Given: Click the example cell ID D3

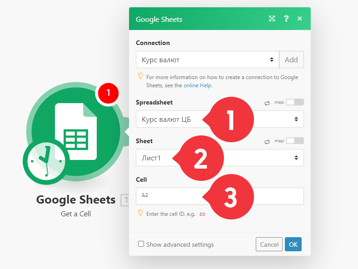Looking at the screenshot, I should coord(202,214).
